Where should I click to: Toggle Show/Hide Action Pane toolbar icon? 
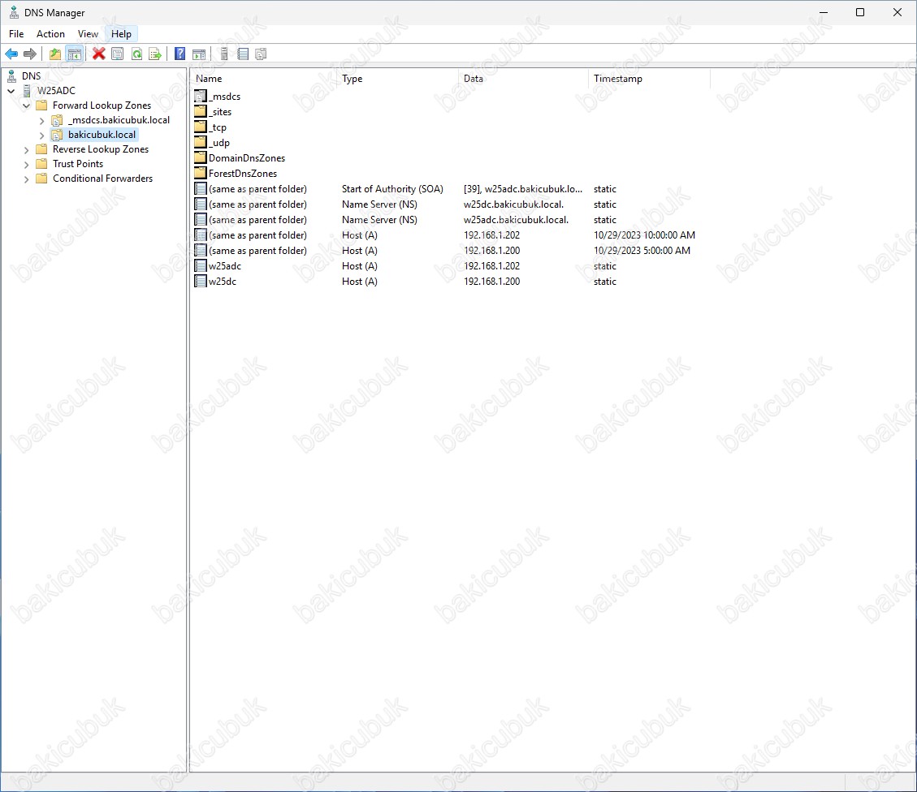(199, 54)
